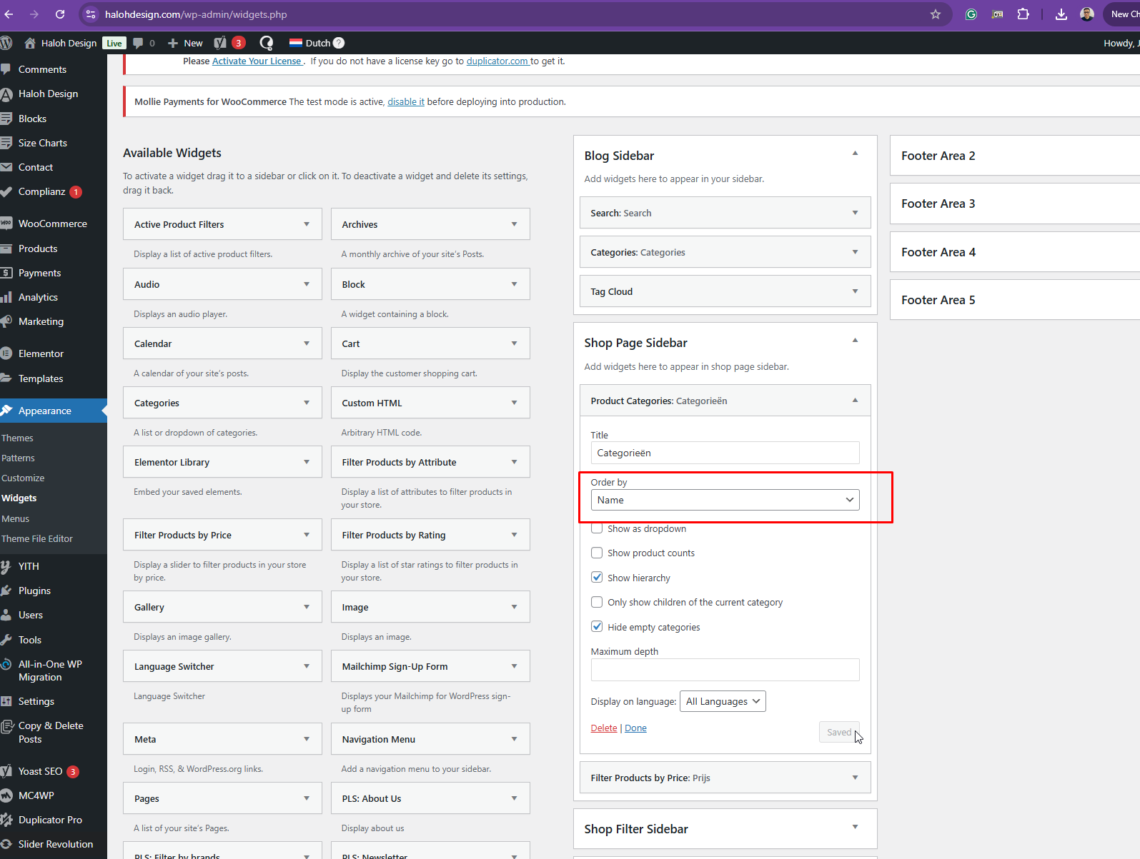
Task: Open the Grammarly extension icon
Action: (971, 14)
